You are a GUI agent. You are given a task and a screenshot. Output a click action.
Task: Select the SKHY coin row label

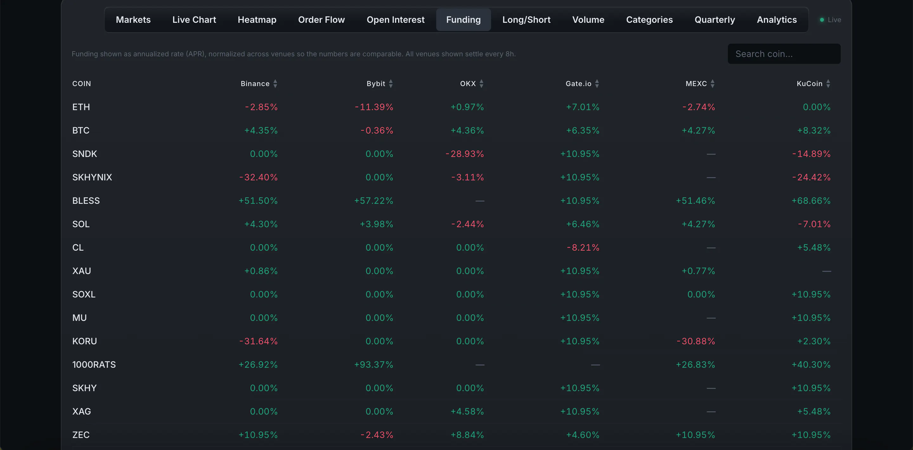[x=84, y=388]
